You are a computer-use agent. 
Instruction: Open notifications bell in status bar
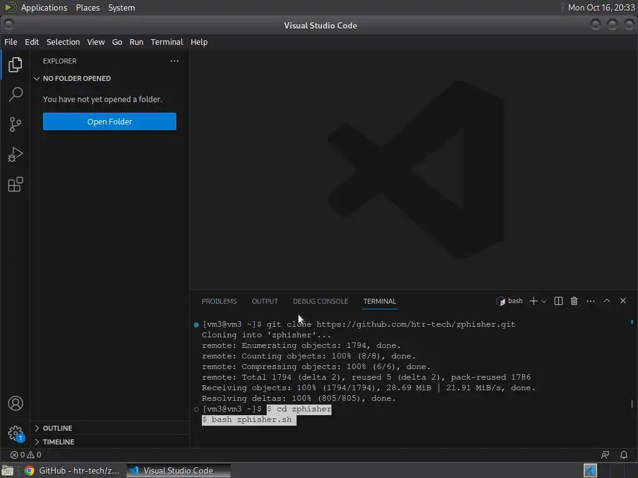pos(623,455)
